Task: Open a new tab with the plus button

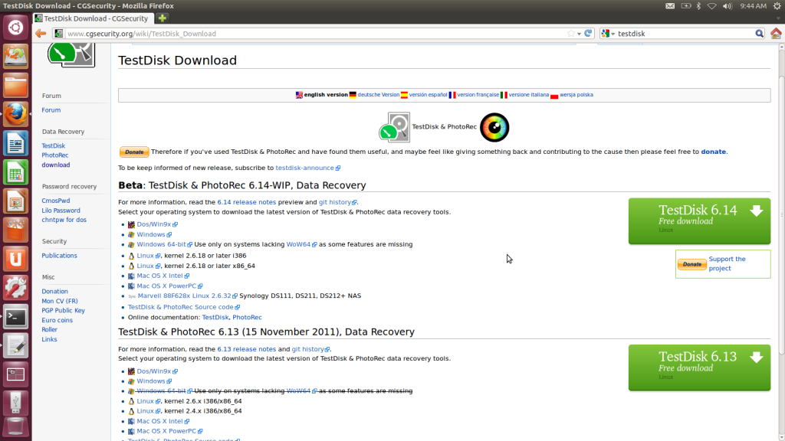Action: [x=163, y=18]
